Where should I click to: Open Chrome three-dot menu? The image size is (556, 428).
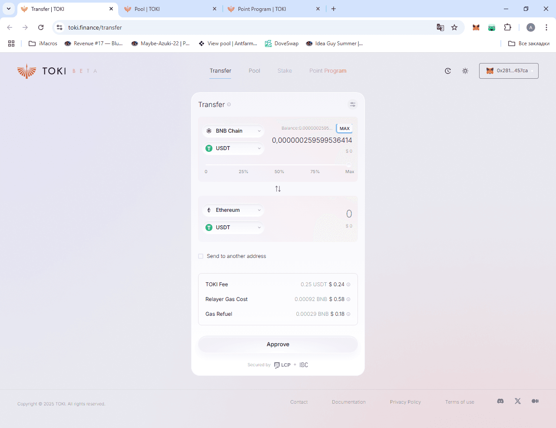click(x=546, y=27)
